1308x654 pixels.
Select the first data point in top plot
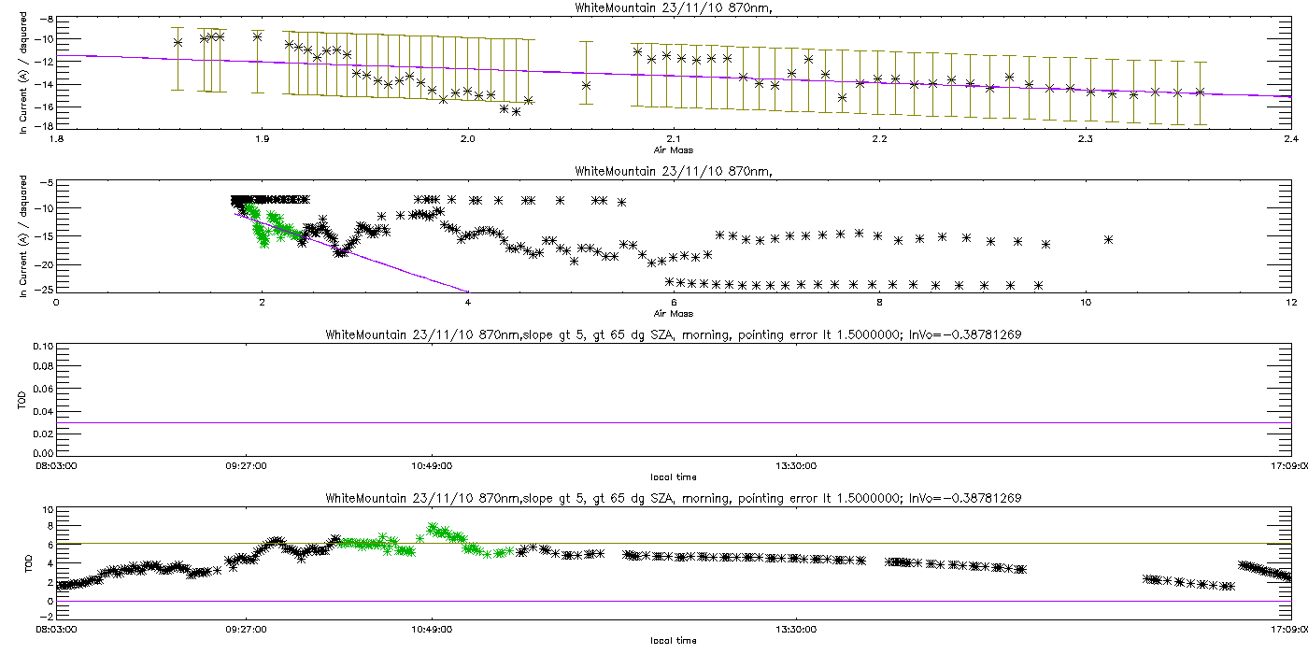(178, 42)
